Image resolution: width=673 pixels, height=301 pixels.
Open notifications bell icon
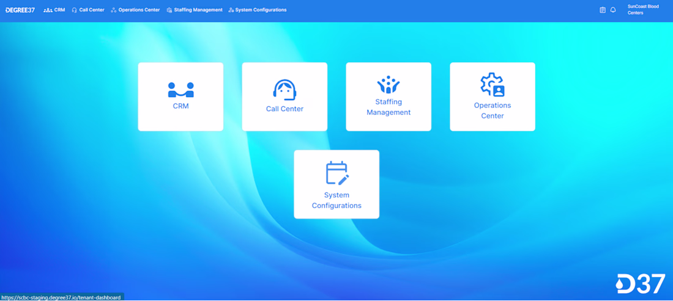613,10
